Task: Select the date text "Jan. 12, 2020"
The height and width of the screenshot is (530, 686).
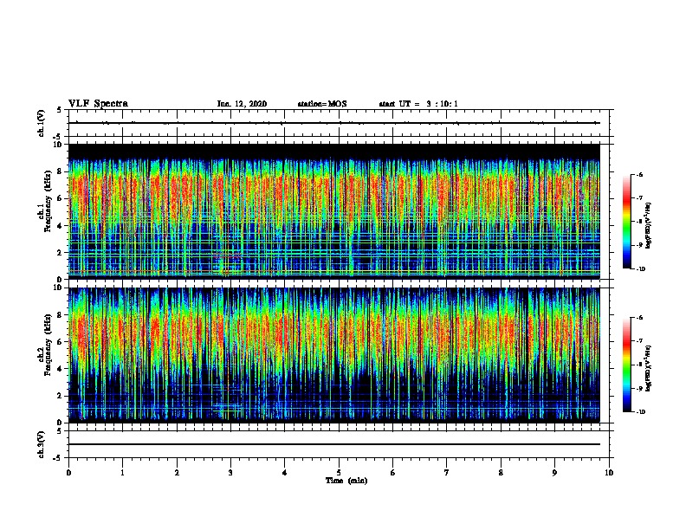Action: coord(242,104)
